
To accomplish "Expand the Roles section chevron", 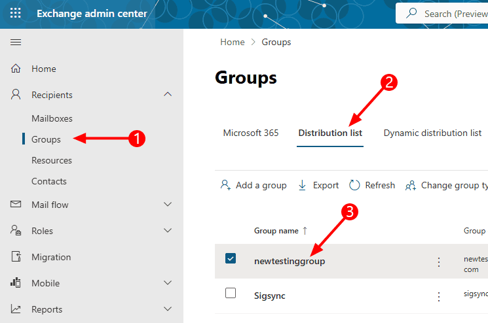I will 168,231.
